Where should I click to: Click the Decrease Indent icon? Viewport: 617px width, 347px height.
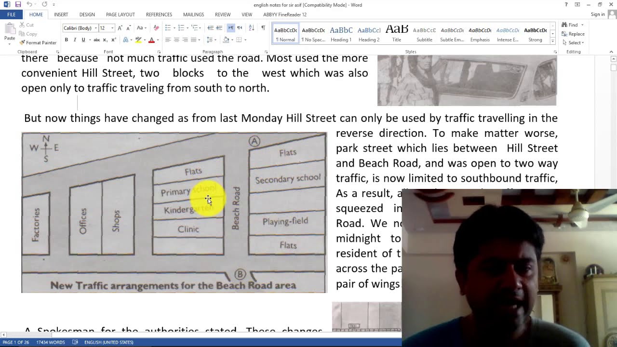click(x=210, y=28)
